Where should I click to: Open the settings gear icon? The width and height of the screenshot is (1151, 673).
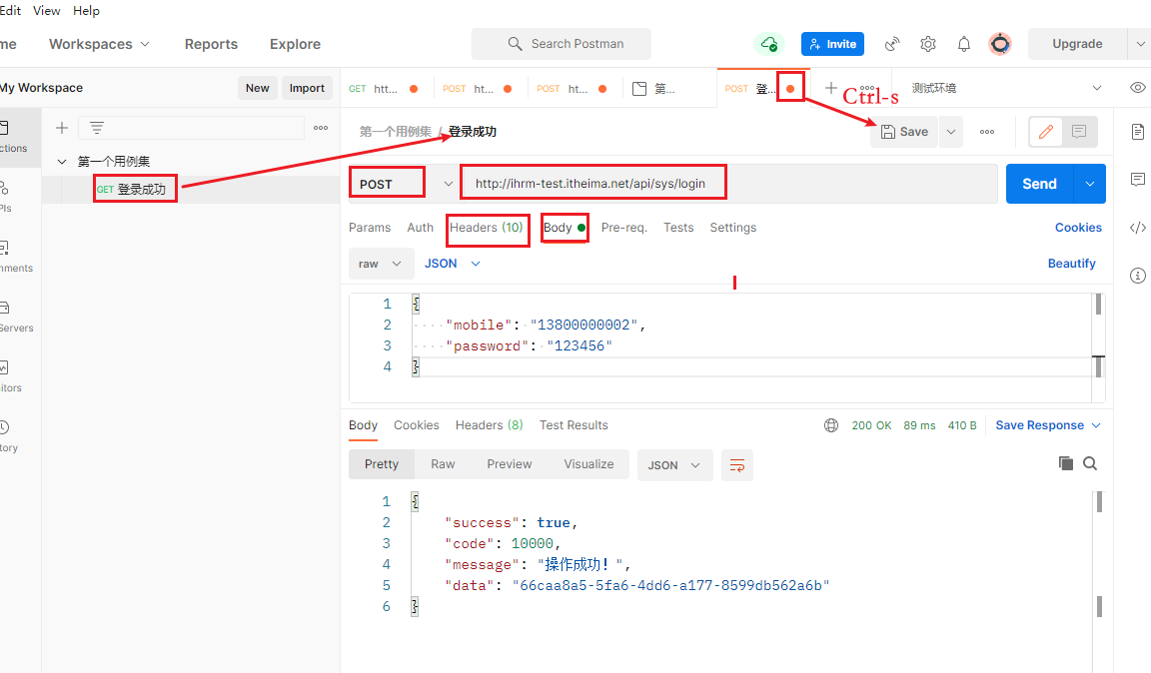point(928,44)
